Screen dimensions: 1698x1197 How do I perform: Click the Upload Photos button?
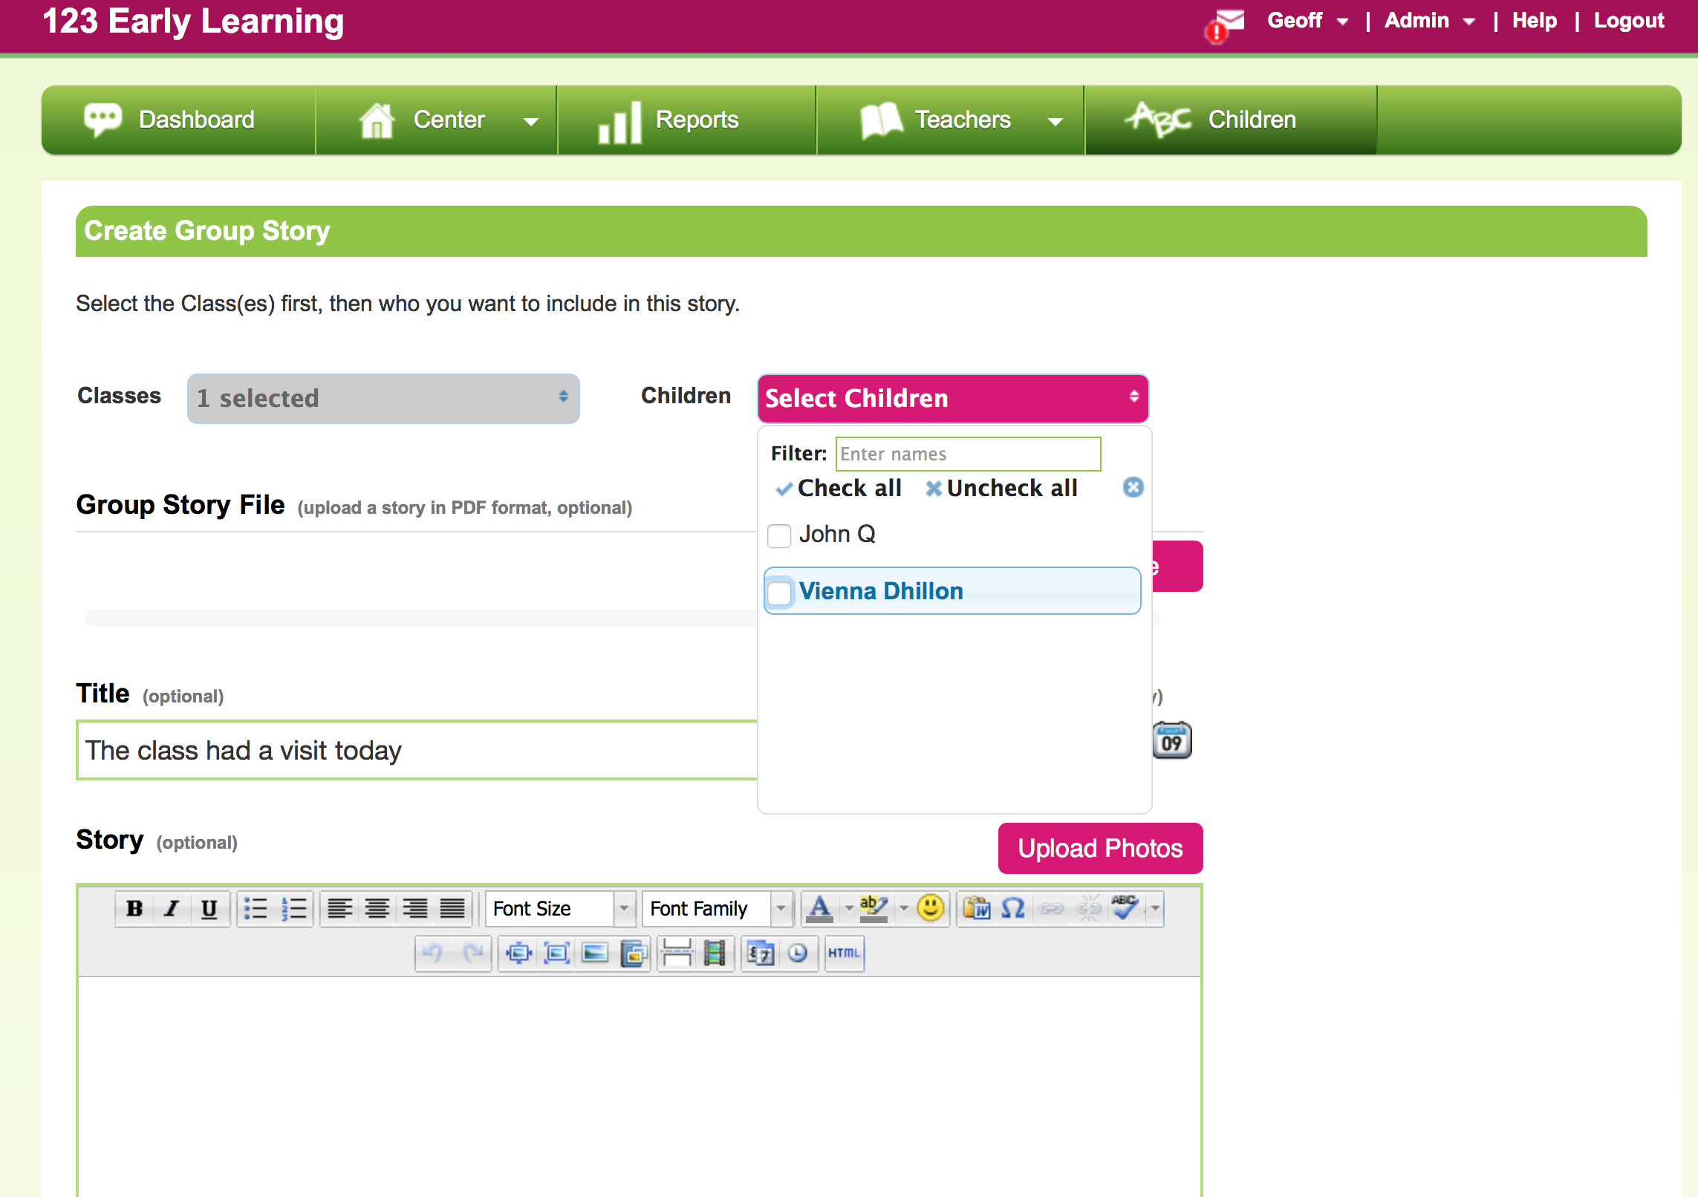(1099, 848)
